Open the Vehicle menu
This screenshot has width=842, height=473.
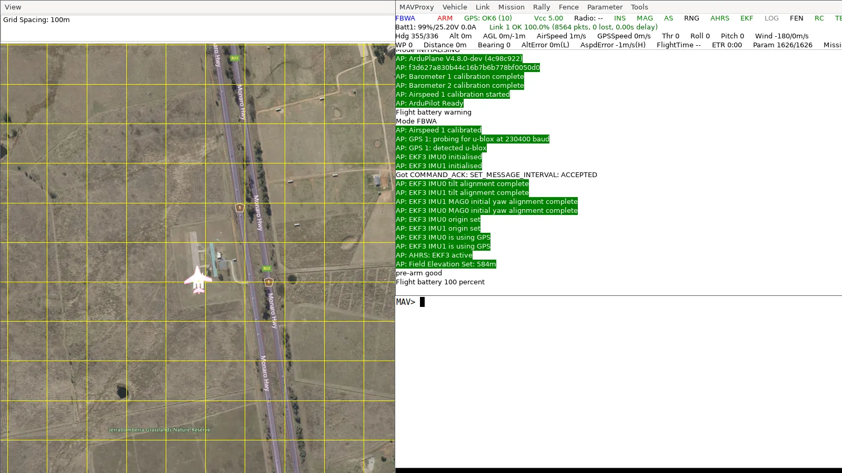[x=455, y=7]
